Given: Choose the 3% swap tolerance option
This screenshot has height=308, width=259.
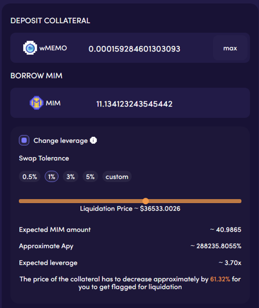Looking at the screenshot, I should click(71, 177).
